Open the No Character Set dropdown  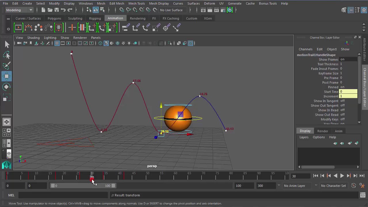click(333, 186)
